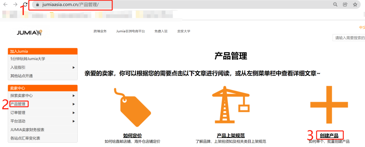
Task: Open the 创建产品 article link
Action: [x=329, y=136]
